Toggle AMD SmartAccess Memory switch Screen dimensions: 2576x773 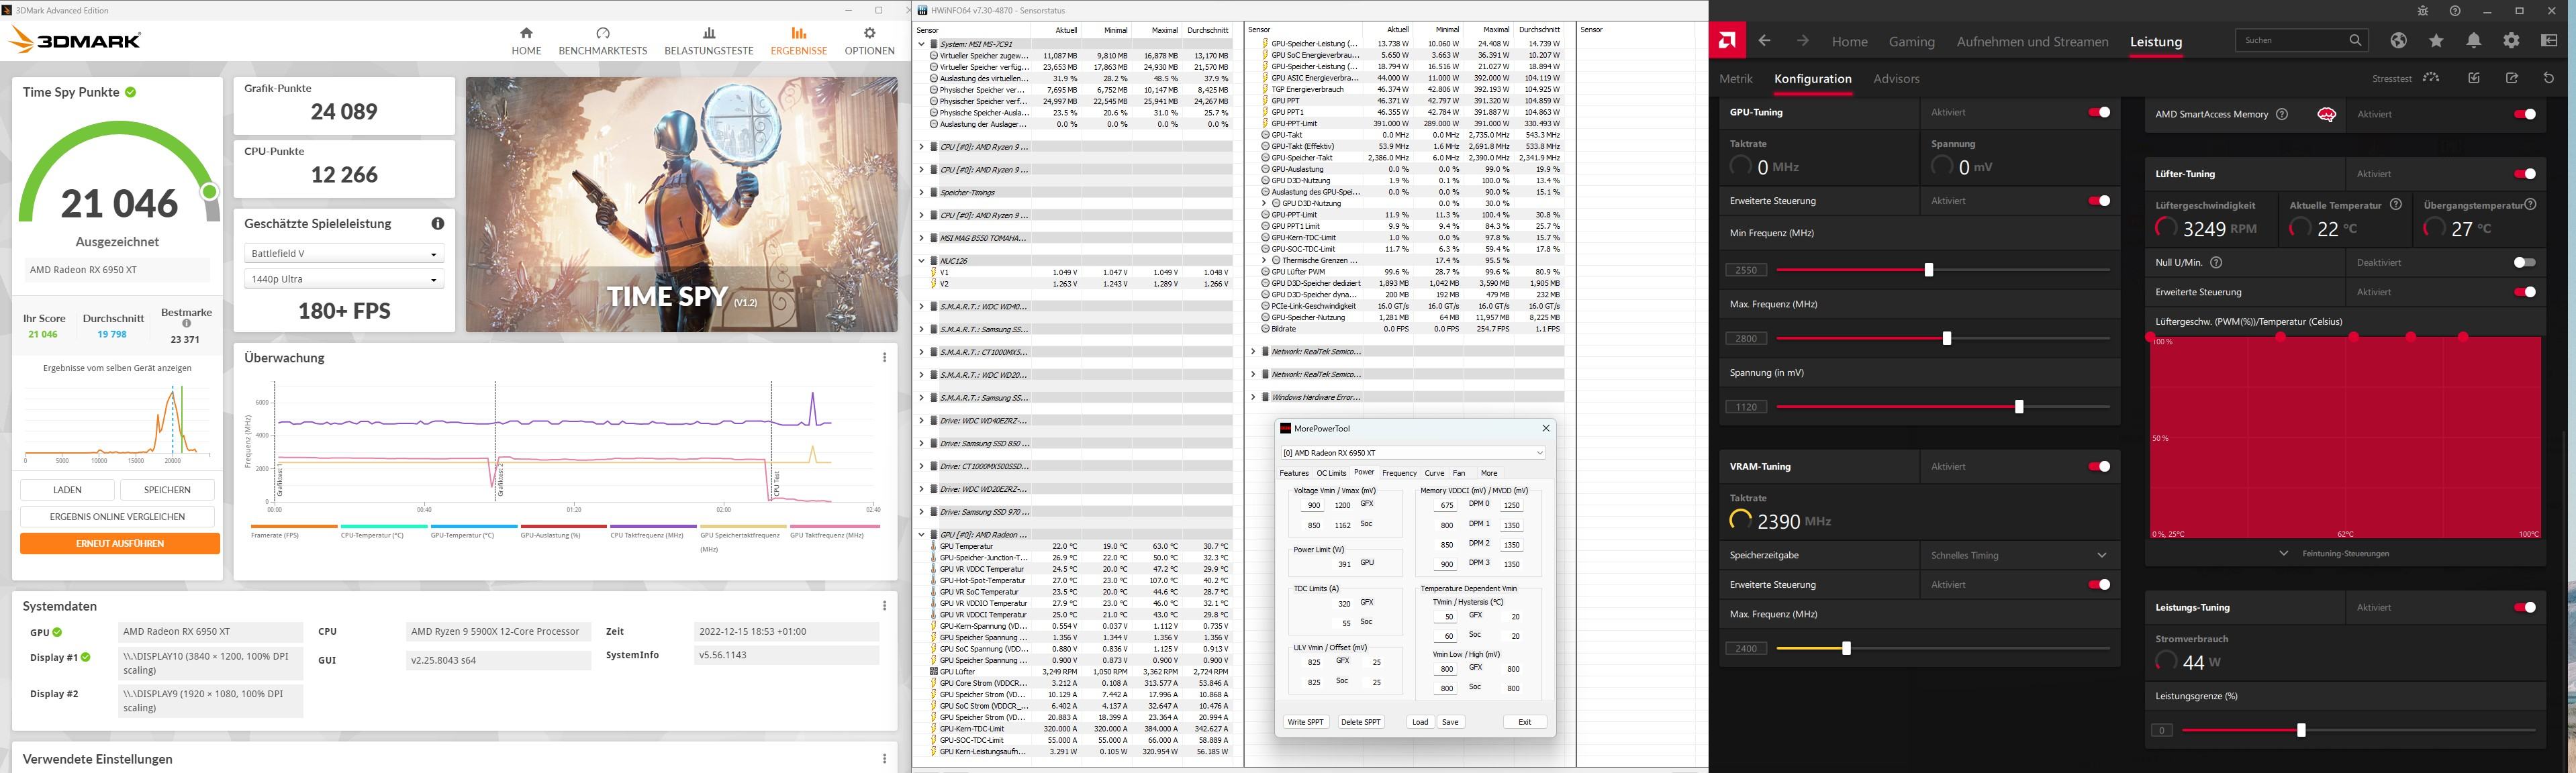[x=2524, y=114]
